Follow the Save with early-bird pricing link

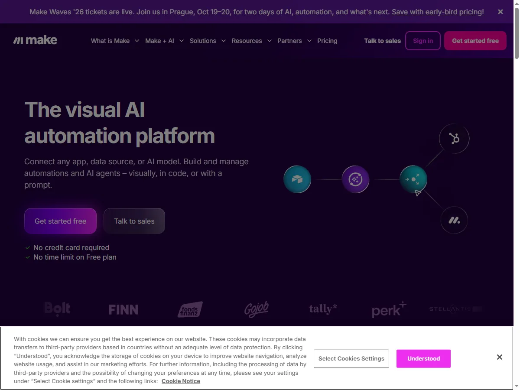(438, 12)
